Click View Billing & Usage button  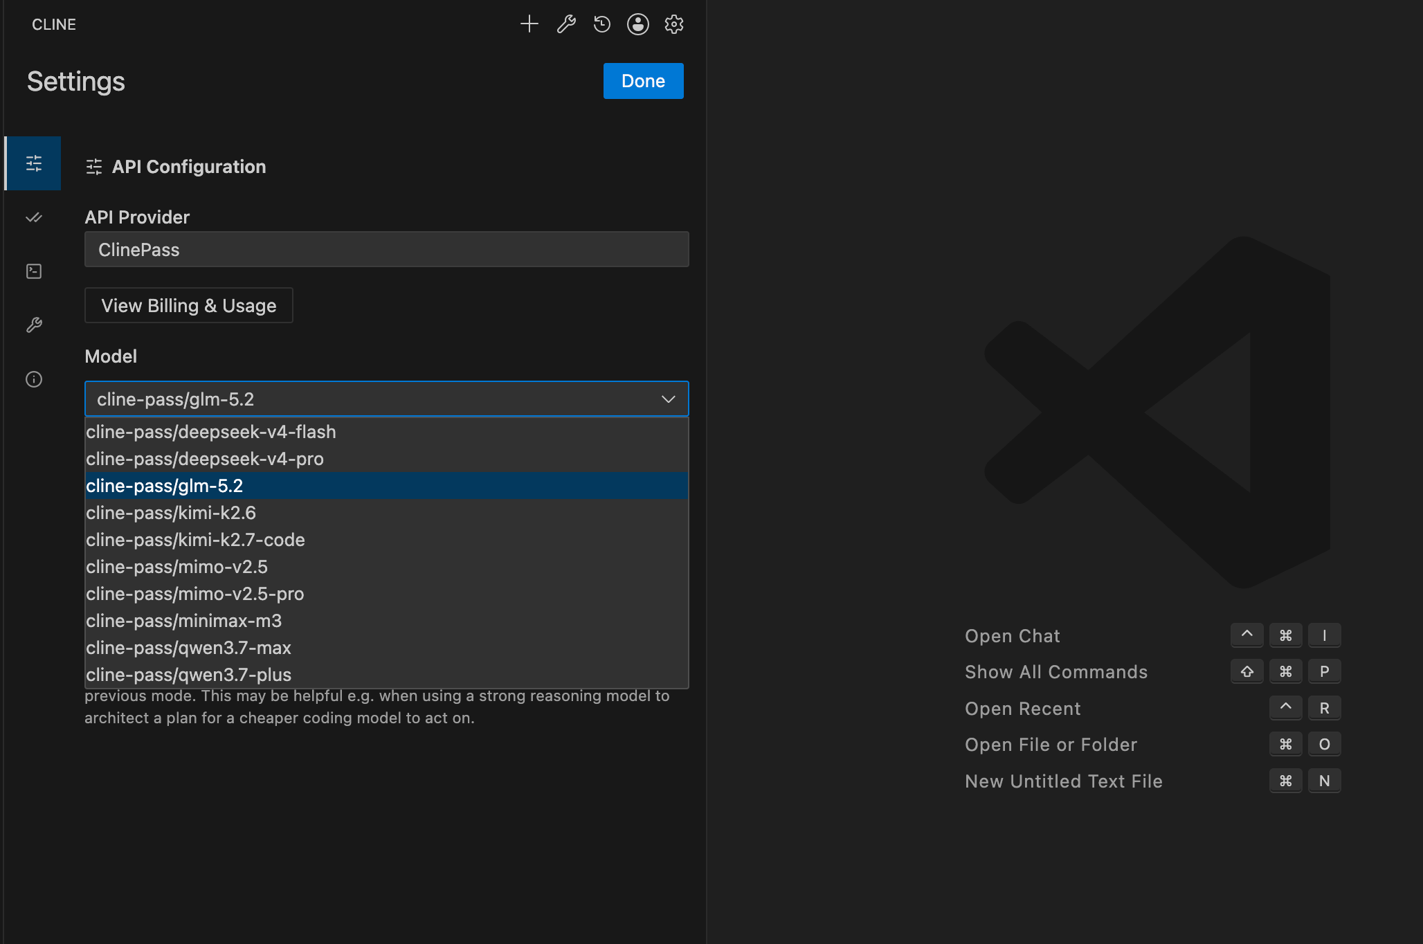188,305
